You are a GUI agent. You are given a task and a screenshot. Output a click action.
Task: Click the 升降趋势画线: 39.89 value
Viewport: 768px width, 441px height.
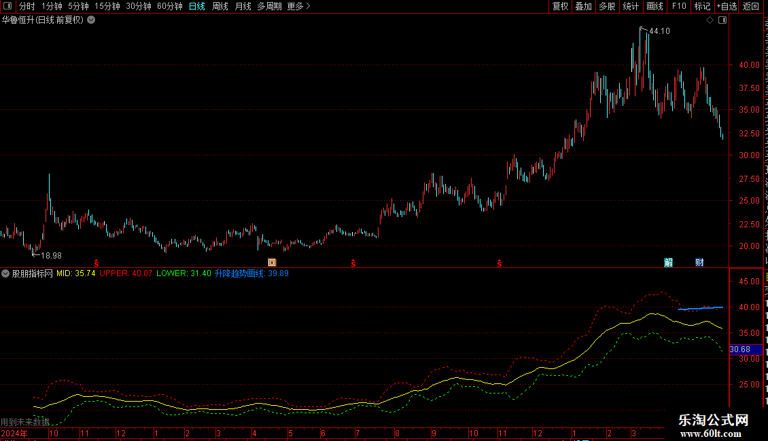pos(251,274)
